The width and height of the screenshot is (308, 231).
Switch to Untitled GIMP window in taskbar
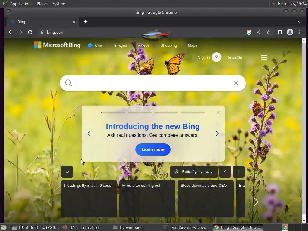[x=35, y=227]
